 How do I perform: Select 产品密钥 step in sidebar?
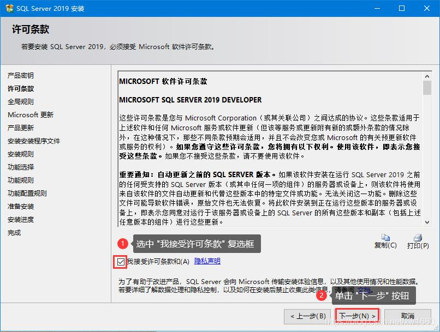pyautogui.click(x=21, y=75)
